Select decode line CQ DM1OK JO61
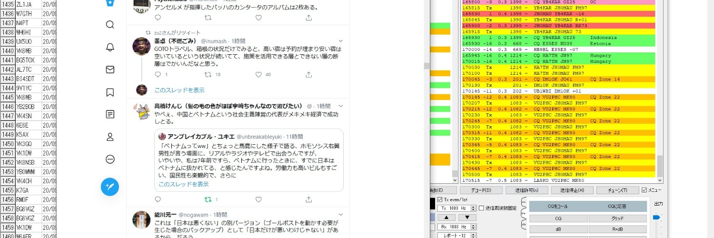 (559, 79)
